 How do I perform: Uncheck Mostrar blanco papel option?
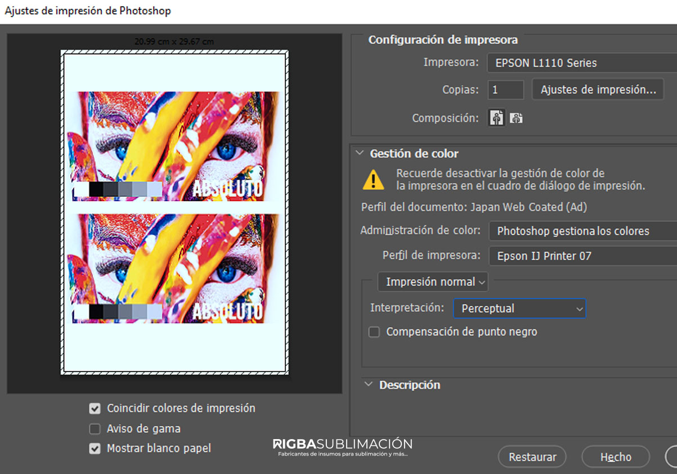(x=95, y=449)
